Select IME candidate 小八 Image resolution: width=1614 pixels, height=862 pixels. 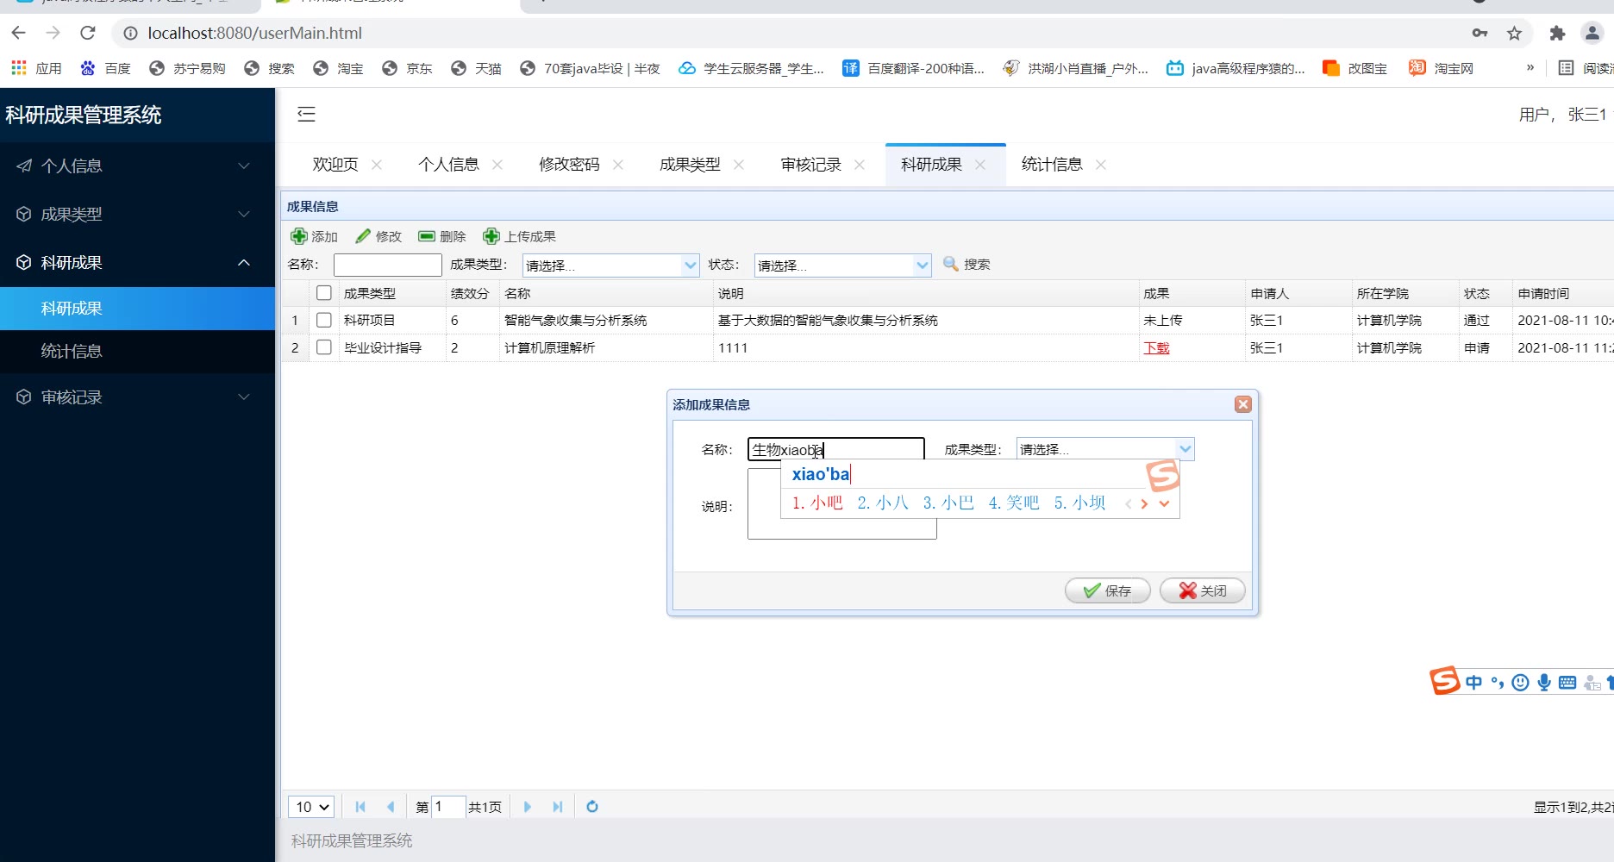(883, 503)
